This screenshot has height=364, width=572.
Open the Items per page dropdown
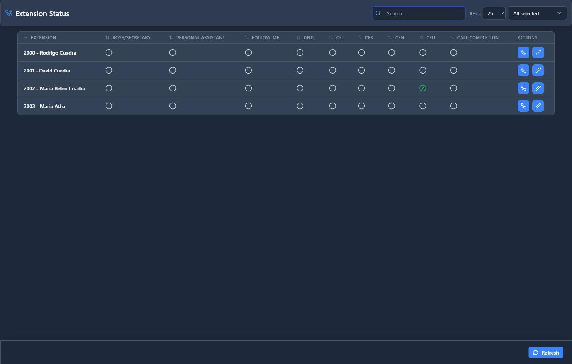pyautogui.click(x=494, y=13)
